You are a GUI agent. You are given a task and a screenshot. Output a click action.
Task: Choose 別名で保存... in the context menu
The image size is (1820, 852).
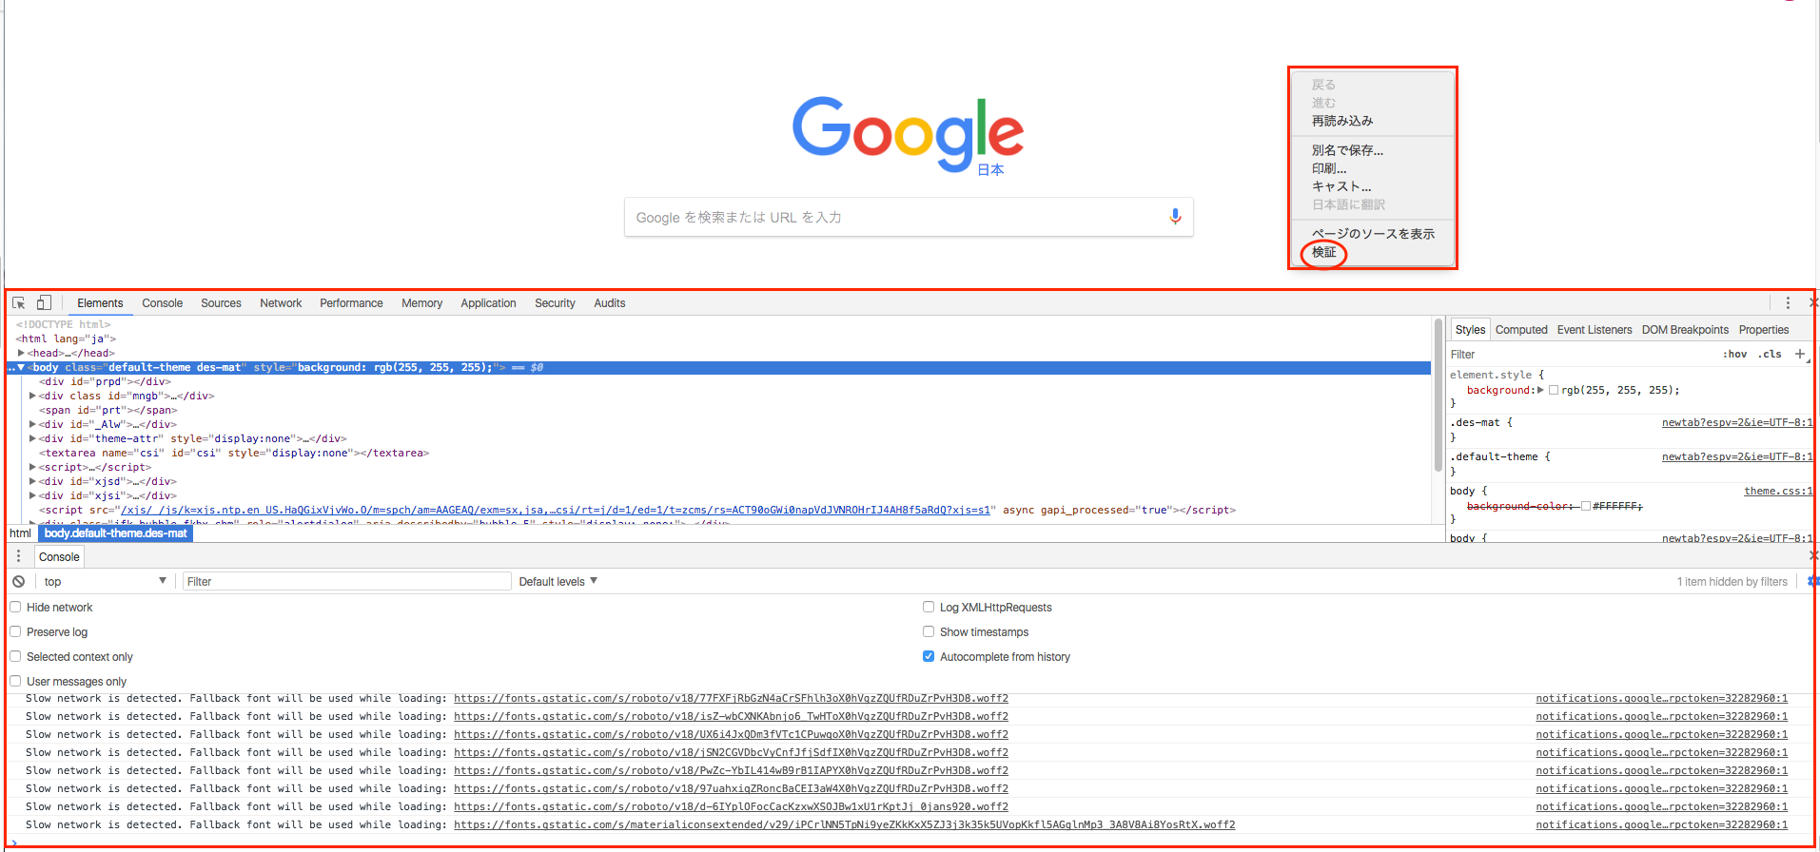1347,150
